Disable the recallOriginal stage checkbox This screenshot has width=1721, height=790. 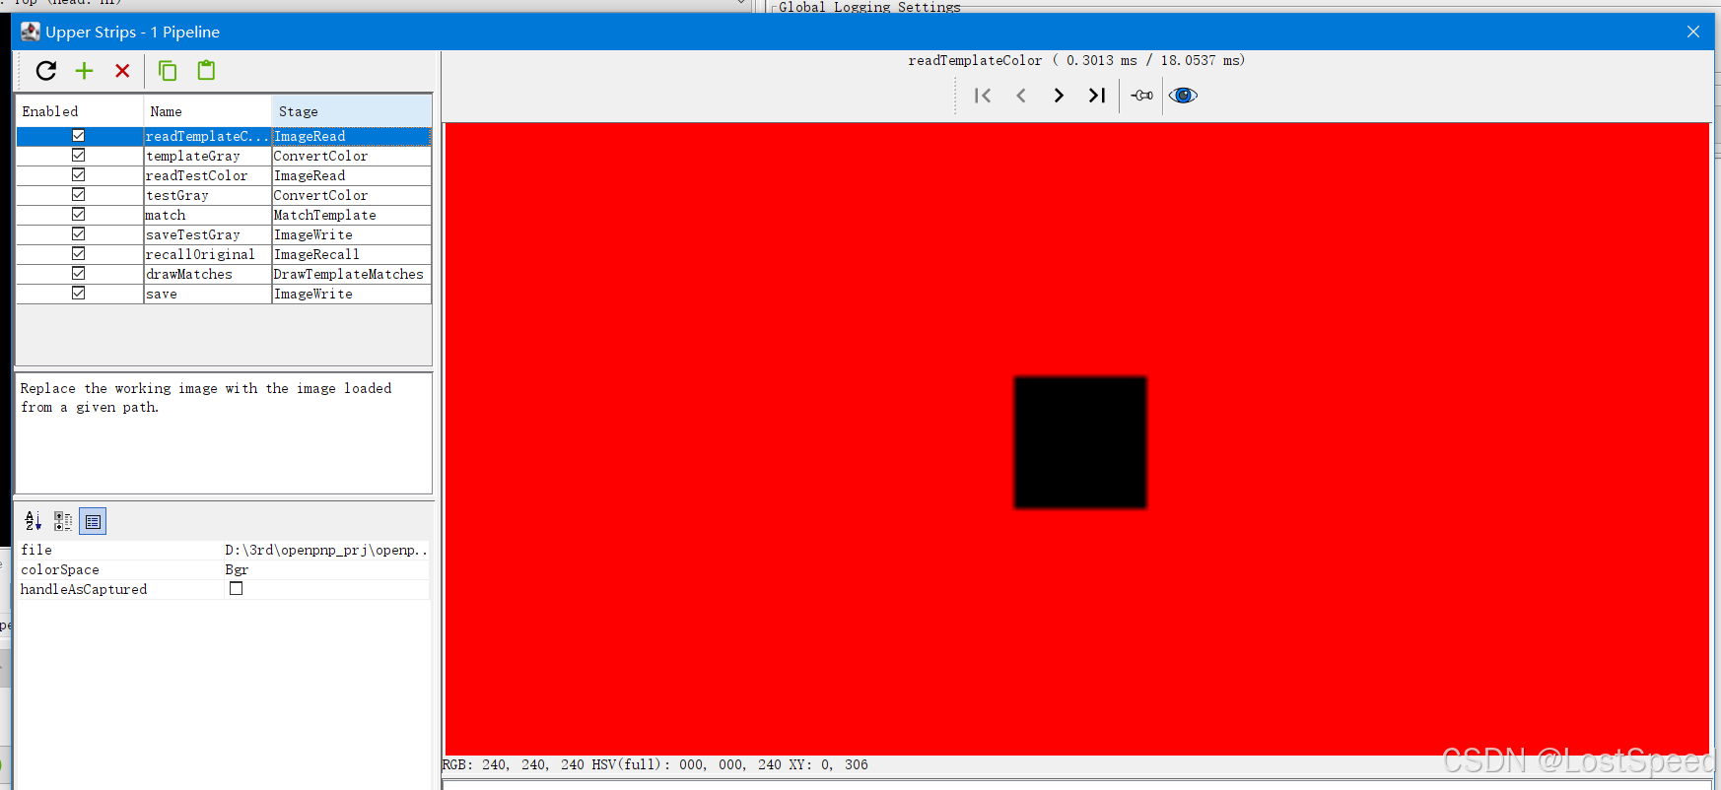pyautogui.click(x=78, y=254)
